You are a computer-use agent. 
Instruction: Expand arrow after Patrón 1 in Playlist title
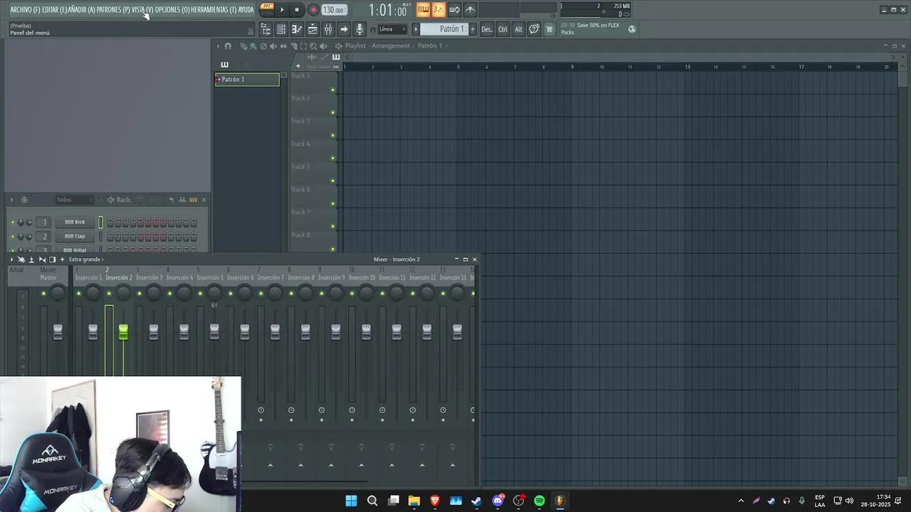click(x=446, y=46)
